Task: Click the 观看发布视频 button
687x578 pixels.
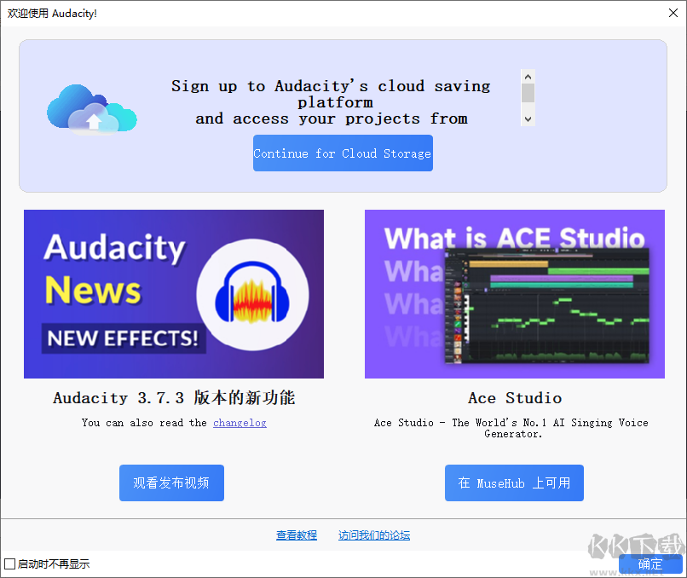Action: pyautogui.click(x=171, y=483)
